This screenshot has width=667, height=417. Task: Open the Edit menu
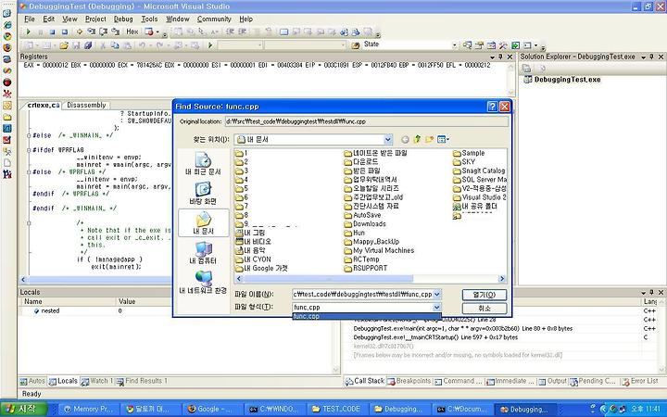point(49,19)
